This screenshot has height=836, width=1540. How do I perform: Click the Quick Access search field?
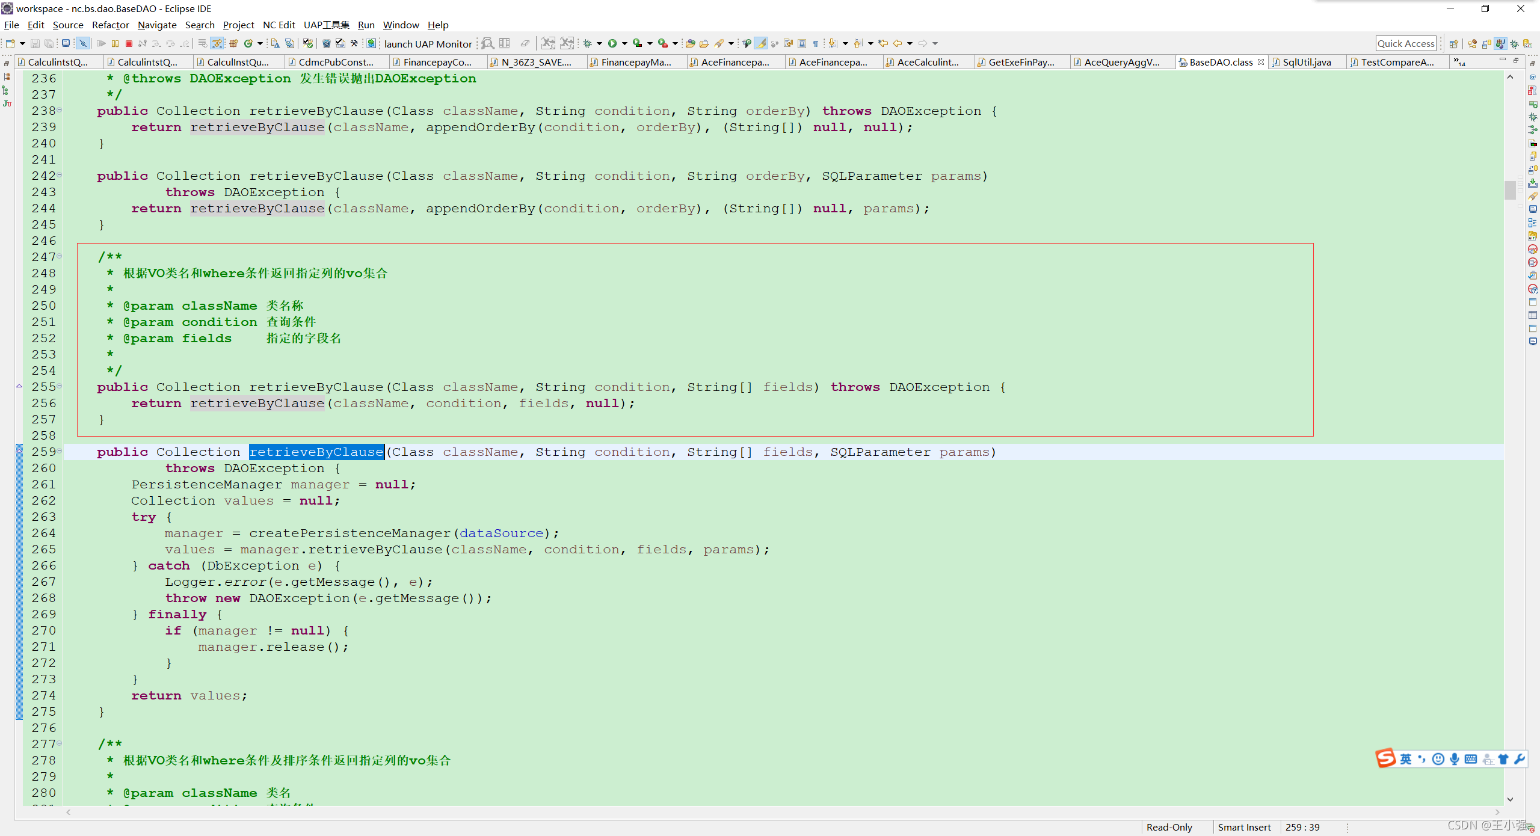(1405, 43)
